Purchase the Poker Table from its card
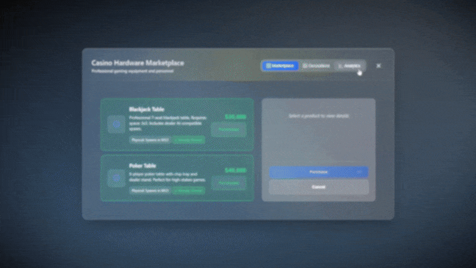Image resolution: width=476 pixels, height=268 pixels. click(x=228, y=183)
